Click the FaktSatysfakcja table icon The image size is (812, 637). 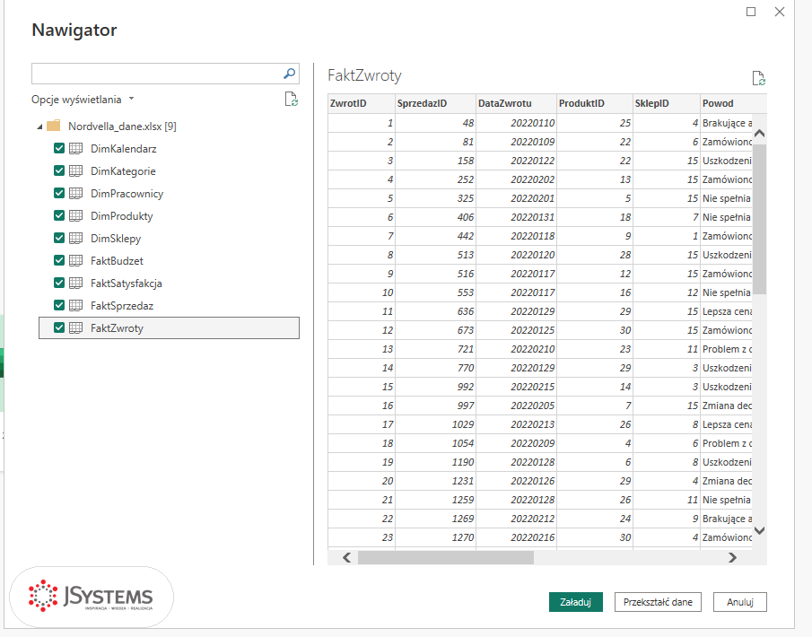tap(75, 283)
